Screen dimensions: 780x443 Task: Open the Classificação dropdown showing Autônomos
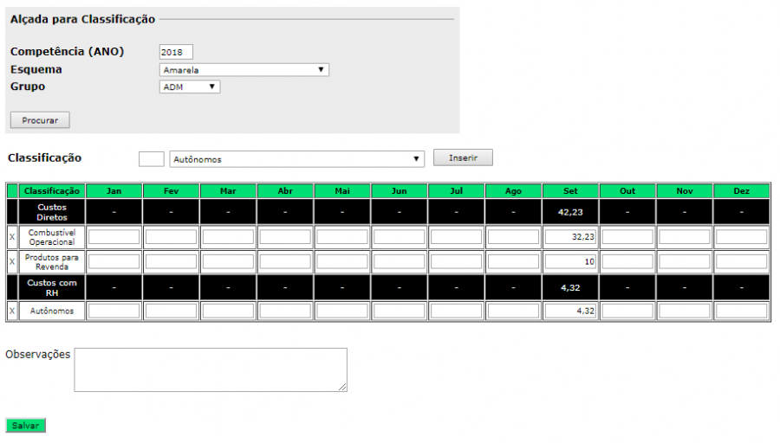pyautogui.click(x=297, y=159)
